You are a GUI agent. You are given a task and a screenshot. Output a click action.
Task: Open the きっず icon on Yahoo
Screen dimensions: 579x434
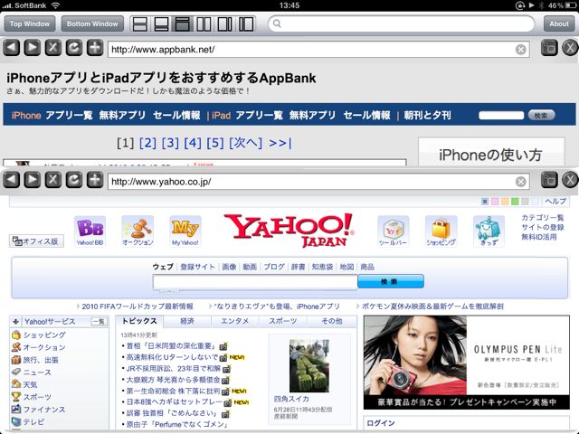pyautogui.click(x=489, y=231)
